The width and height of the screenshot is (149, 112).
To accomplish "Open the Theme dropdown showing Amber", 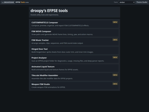I will click(x=127, y=2).
